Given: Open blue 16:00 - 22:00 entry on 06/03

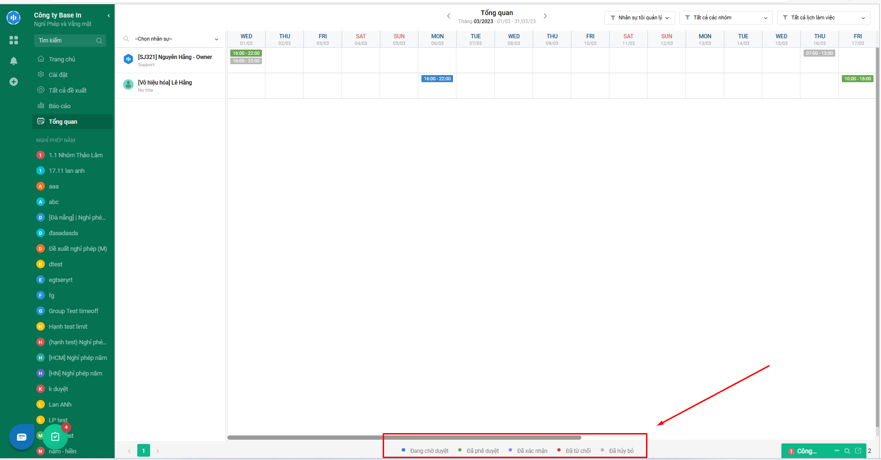Looking at the screenshot, I should (x=437, y=79).
